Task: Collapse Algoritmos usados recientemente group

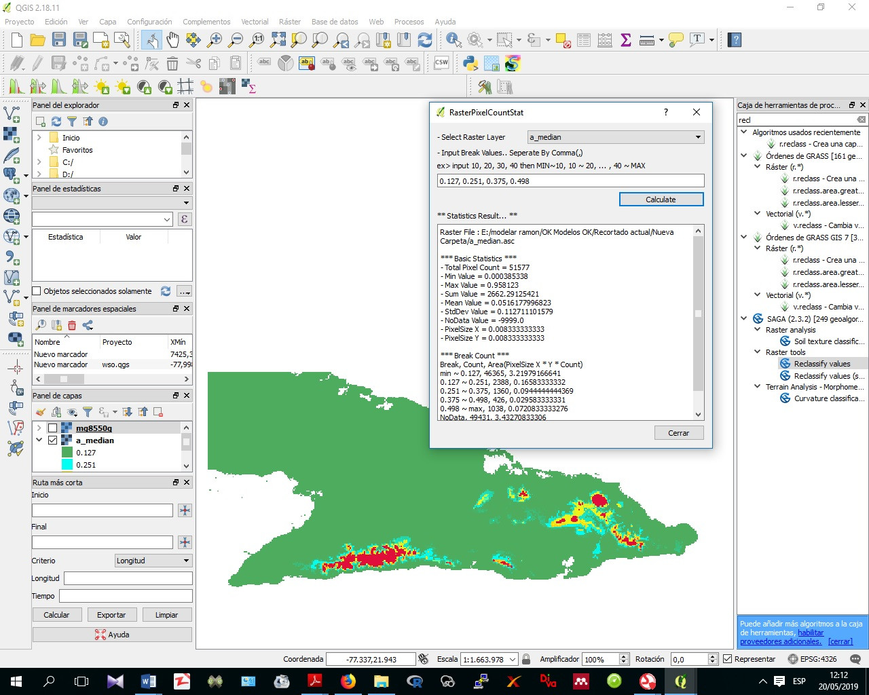Action: coord(744,132)
